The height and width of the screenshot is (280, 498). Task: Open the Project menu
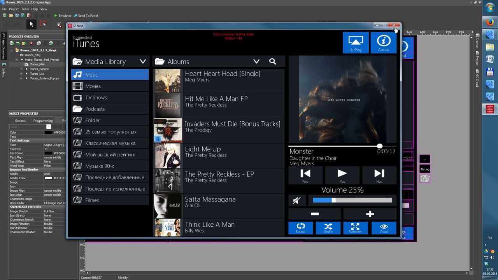click(x=14, y=9)
